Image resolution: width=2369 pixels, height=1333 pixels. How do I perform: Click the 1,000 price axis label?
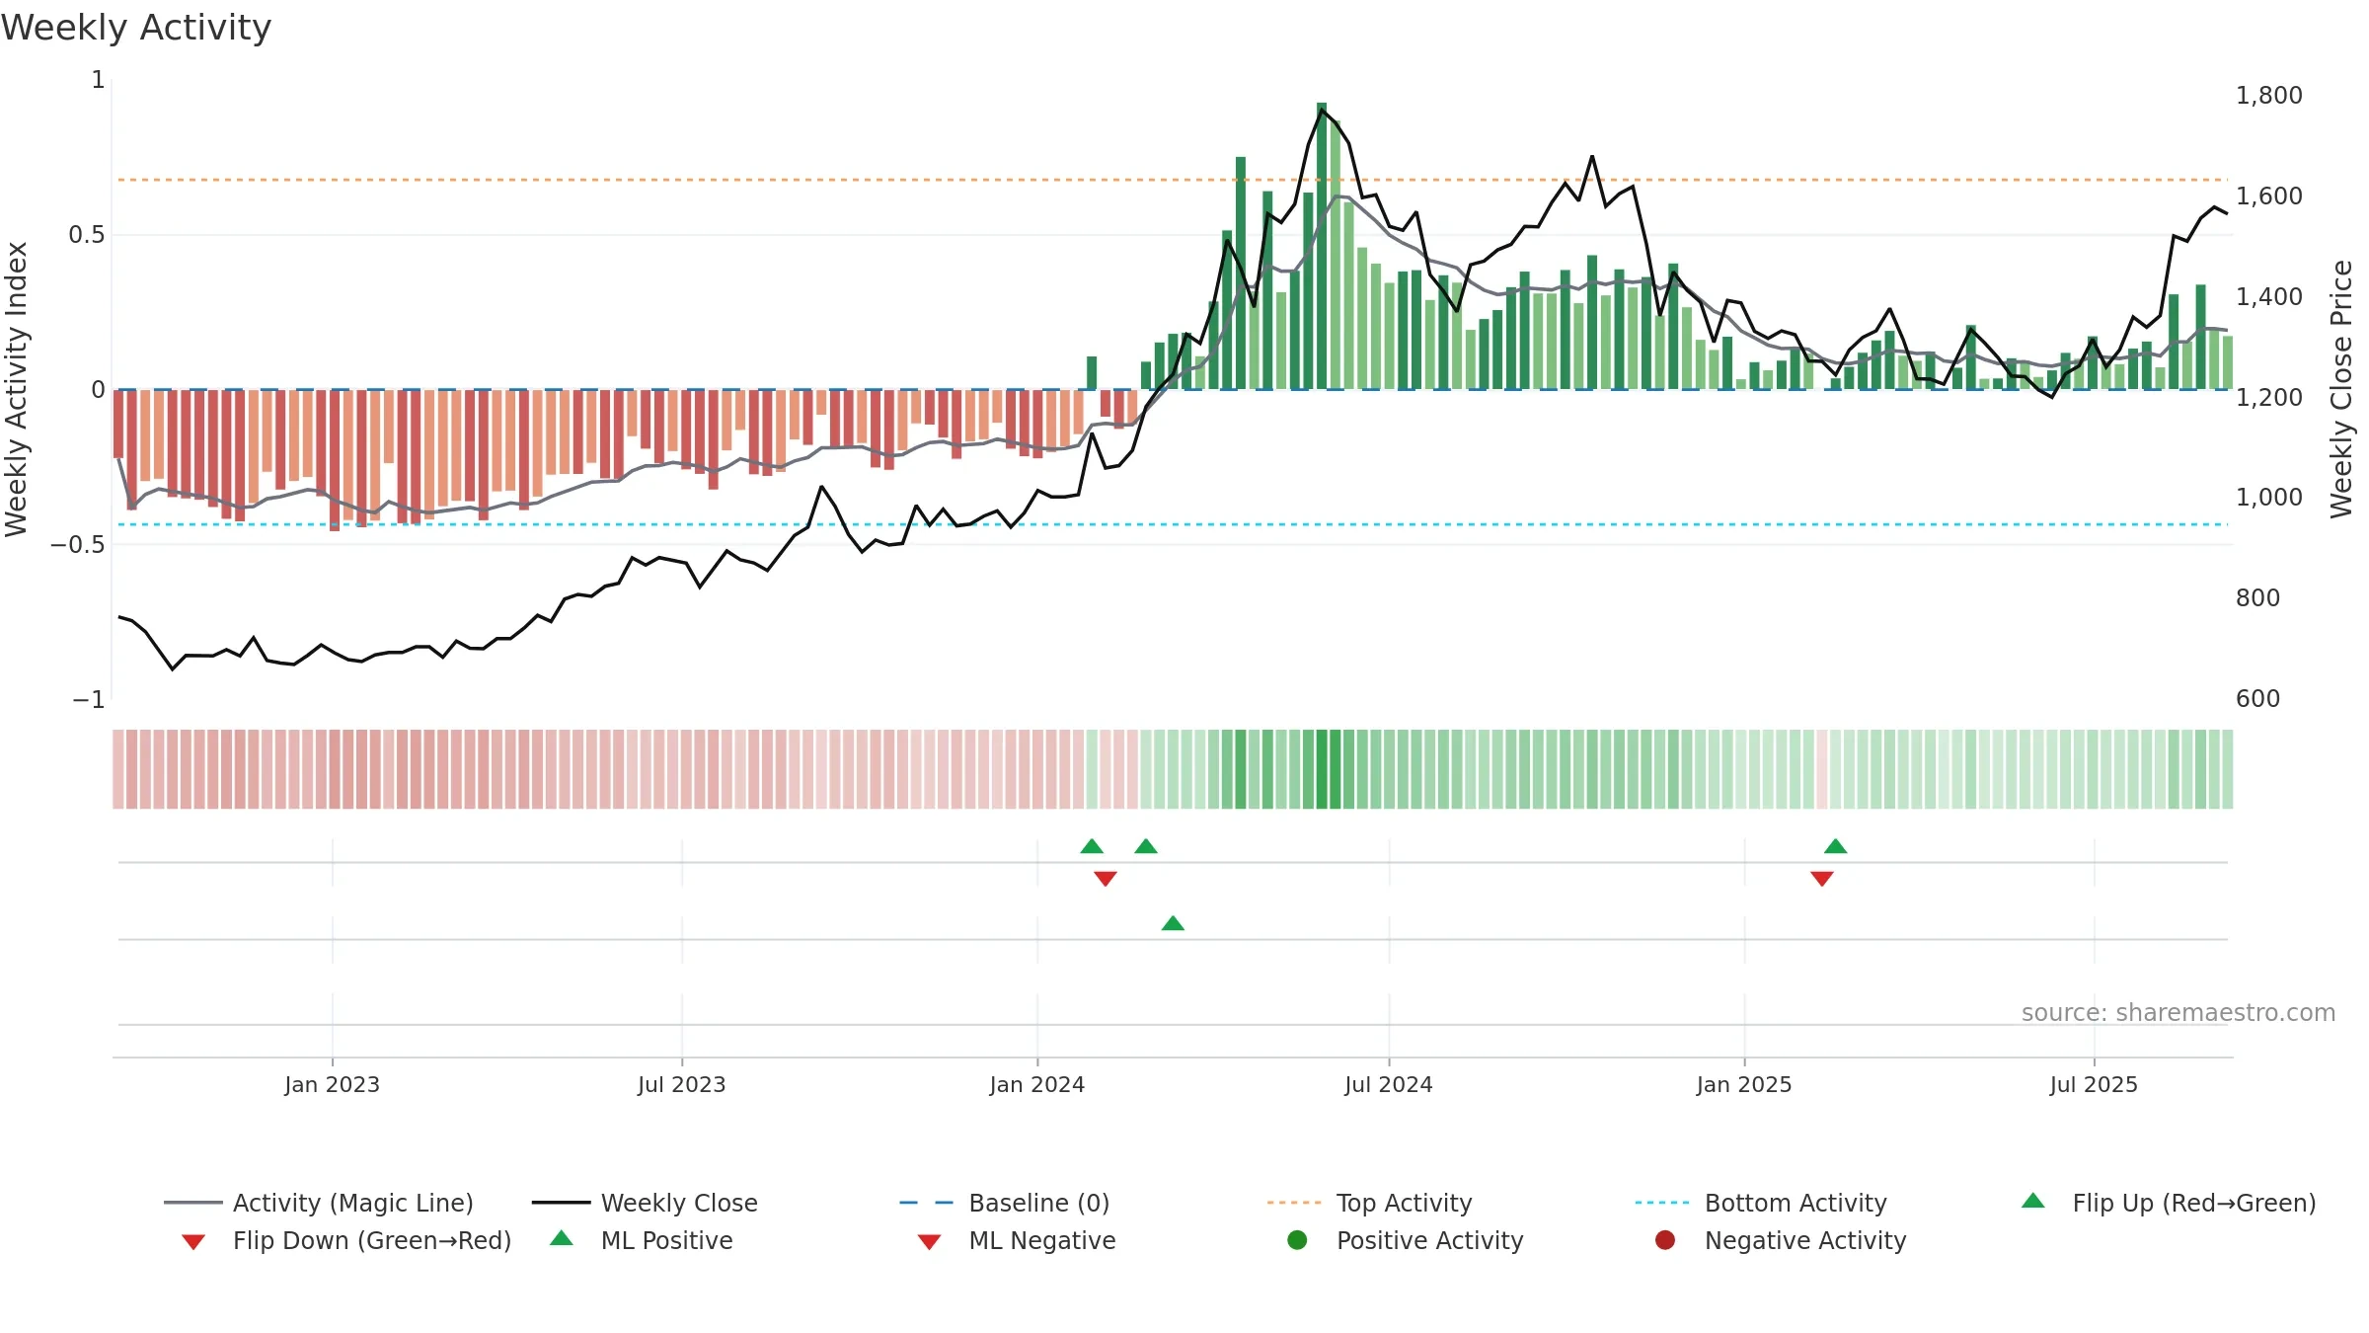tap(2268, 498)
